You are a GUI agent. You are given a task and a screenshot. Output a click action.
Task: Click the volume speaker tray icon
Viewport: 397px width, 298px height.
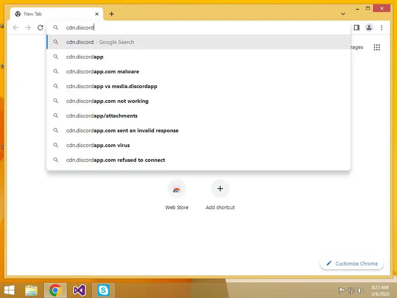click(x=361, y=290)
